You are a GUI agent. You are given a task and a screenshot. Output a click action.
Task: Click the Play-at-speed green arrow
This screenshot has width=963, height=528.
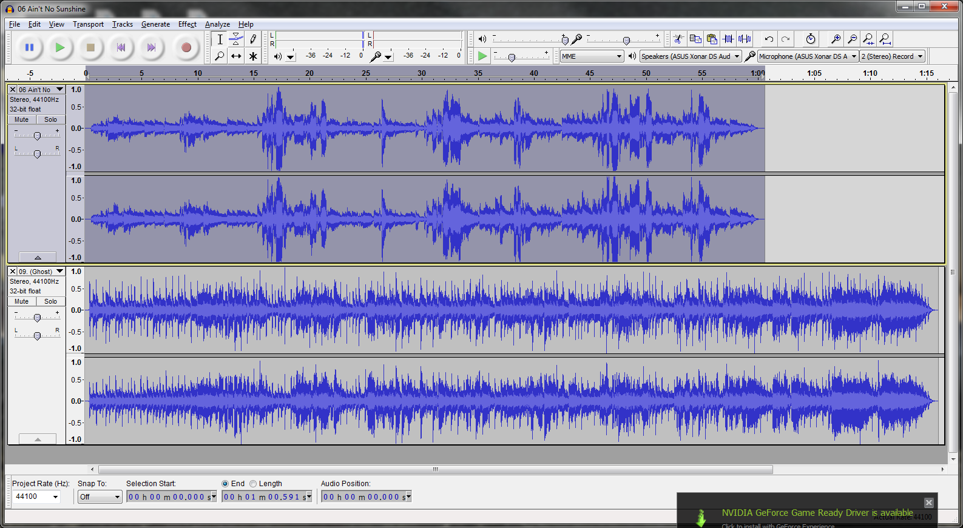click(x=482, y=56)
